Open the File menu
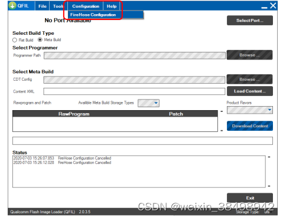The height and width of the screenshot is (218, 283). pos(43,6)
